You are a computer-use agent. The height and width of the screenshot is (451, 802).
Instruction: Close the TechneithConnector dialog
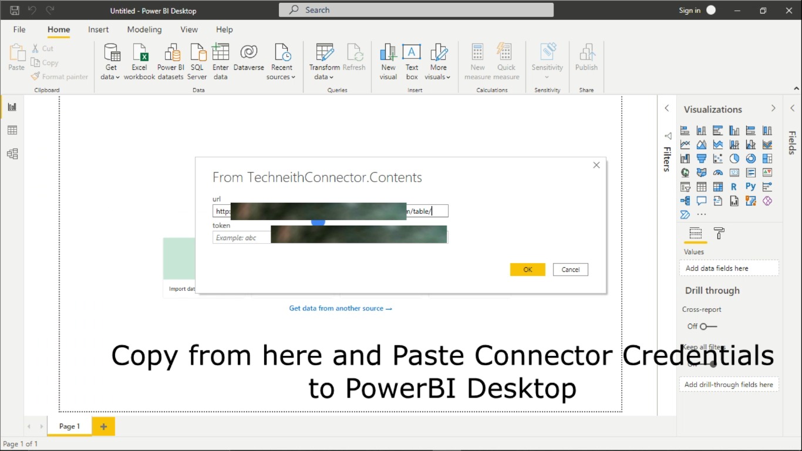(x=597, y=165)
